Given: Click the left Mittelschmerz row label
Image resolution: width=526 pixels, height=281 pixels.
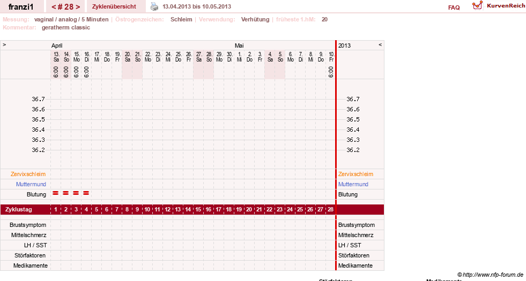Looking at the screenshot, I should point(28,235).
